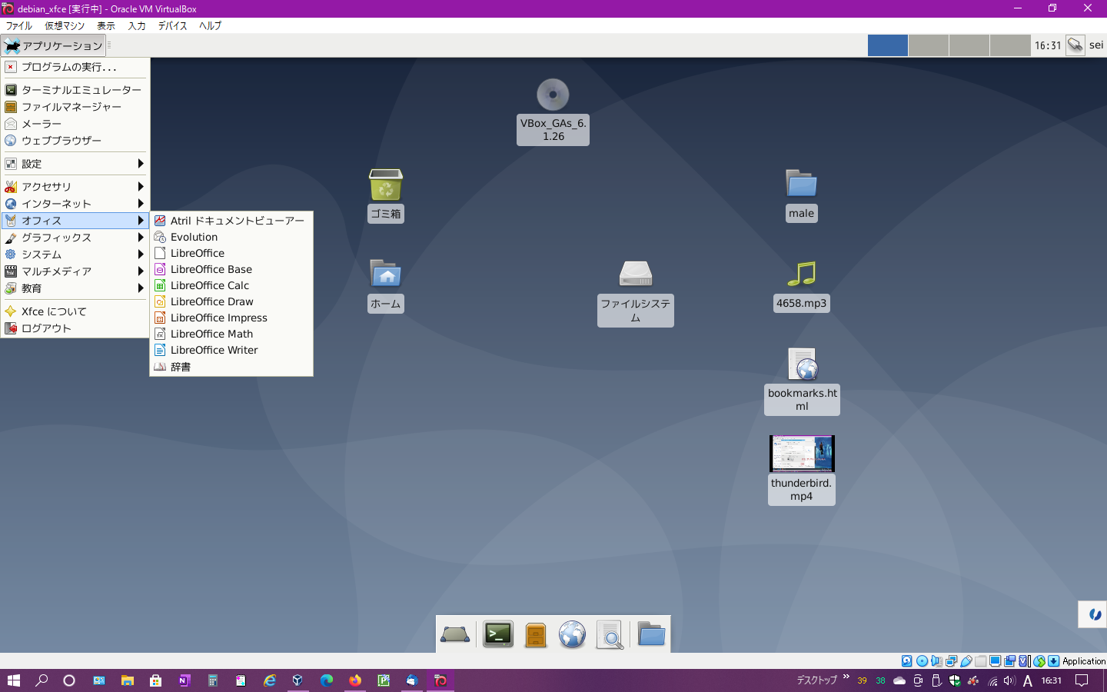
Task: Open OneNote in Windows taskbar
Action: pos(184,680)
